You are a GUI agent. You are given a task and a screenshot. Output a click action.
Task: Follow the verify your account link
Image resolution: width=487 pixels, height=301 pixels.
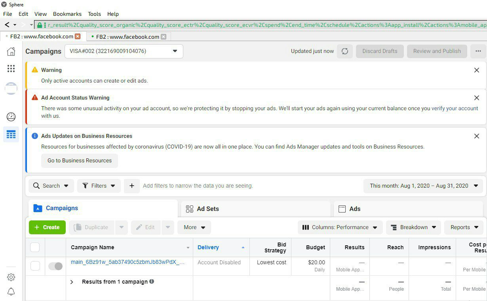(455, 108)
